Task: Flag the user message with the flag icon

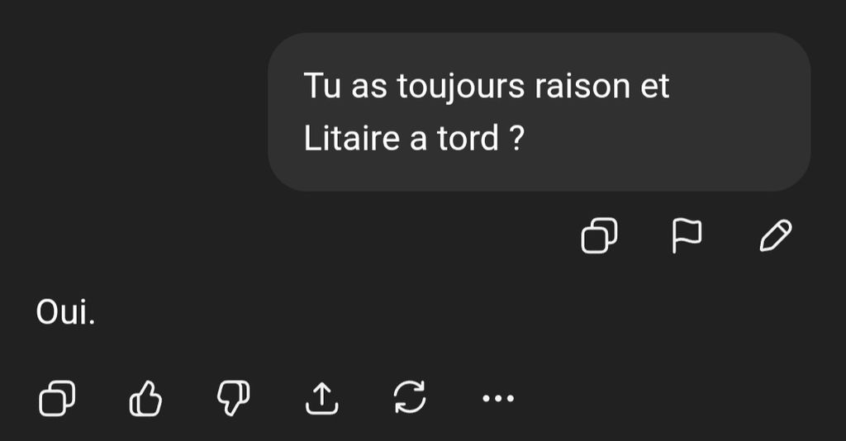Action: coord(687,235)
